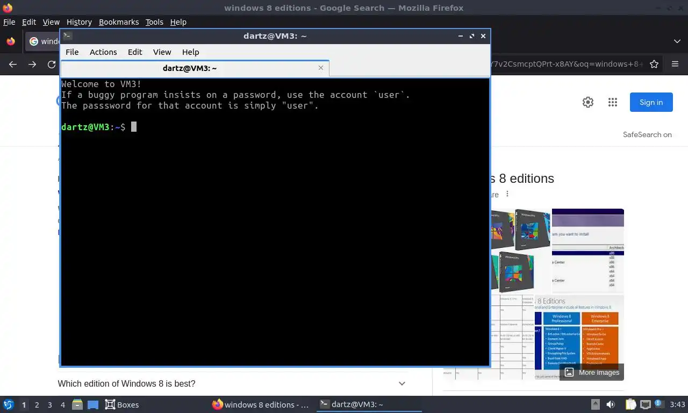Click the Google Sign in button

point(651,102)
